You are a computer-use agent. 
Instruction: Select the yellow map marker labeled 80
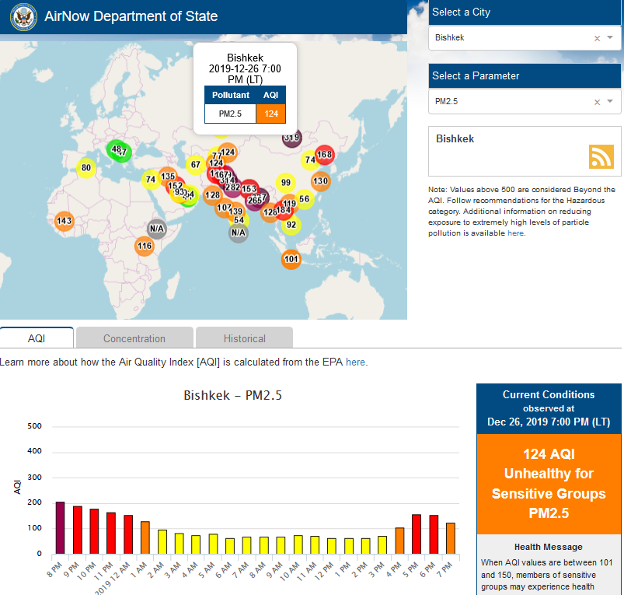pyautogui.click(x=86, y=167)
